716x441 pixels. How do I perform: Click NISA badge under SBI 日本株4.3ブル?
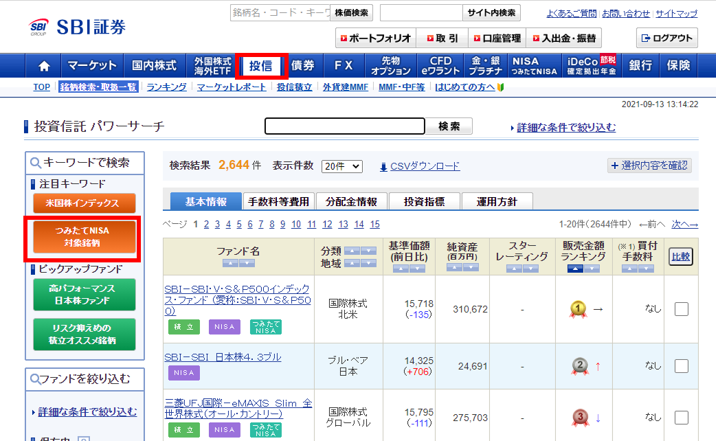point(184,372)
